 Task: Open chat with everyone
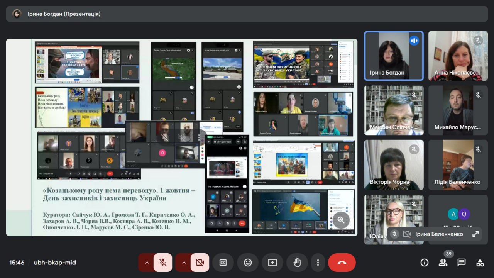(x=462, y=263)
